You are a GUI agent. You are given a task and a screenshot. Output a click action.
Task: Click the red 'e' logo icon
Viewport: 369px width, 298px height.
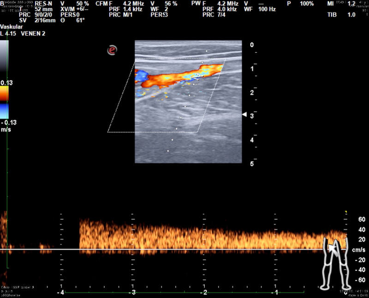coord(112,50)
